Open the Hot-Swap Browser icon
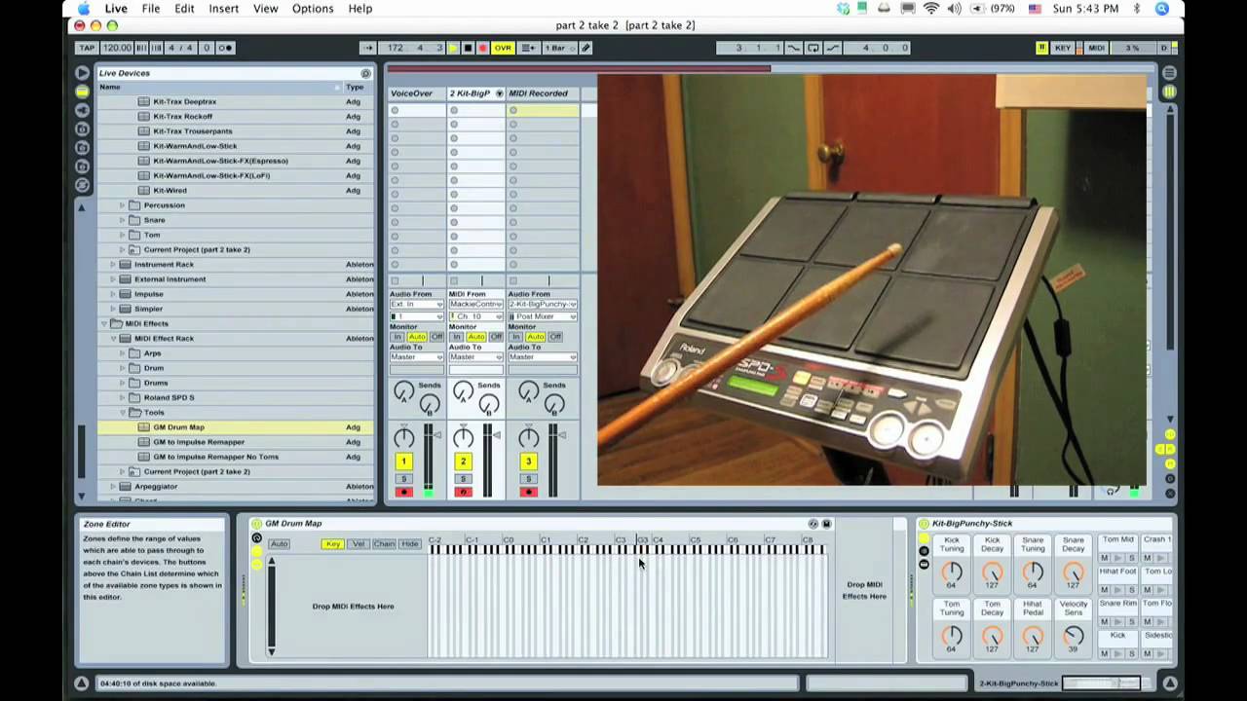 [x=82, y=185]
